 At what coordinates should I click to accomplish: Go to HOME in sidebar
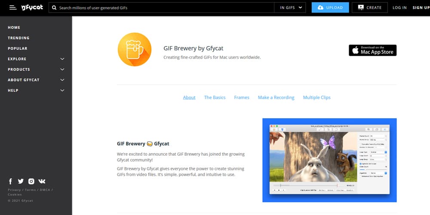[x=14, y=28]
